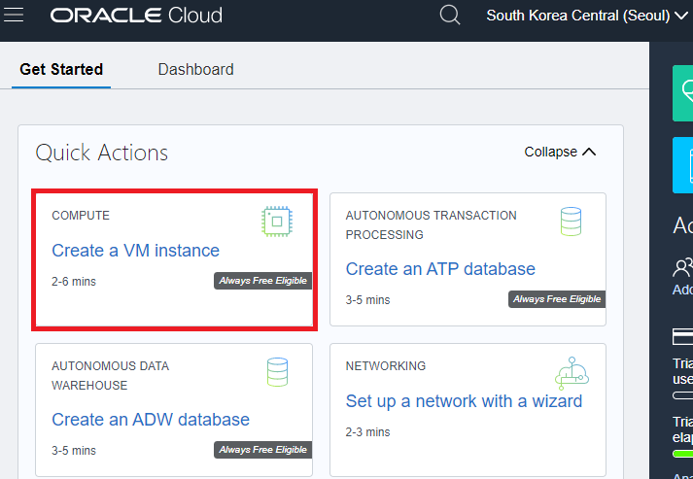Switch to the Get Started tab
This screenshot has width=693, height=479.
tap(61, 69)
